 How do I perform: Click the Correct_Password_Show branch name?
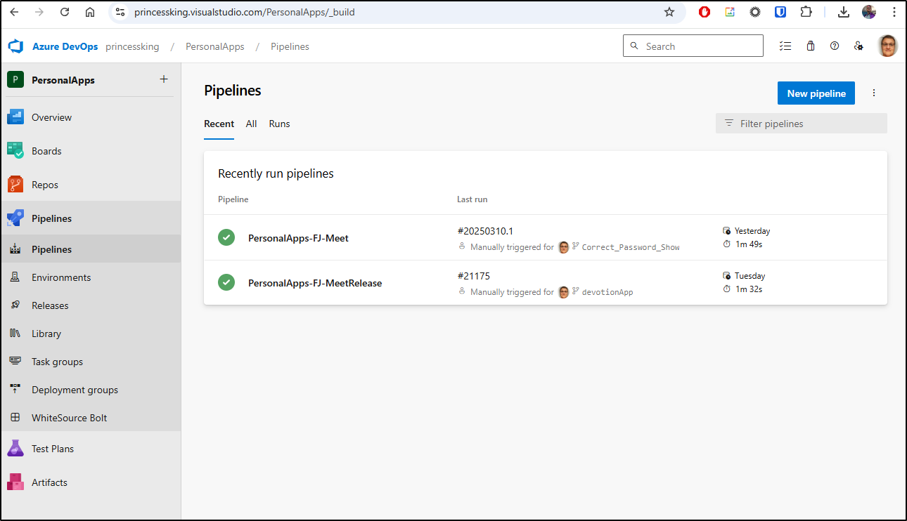(x=631, y=247)
